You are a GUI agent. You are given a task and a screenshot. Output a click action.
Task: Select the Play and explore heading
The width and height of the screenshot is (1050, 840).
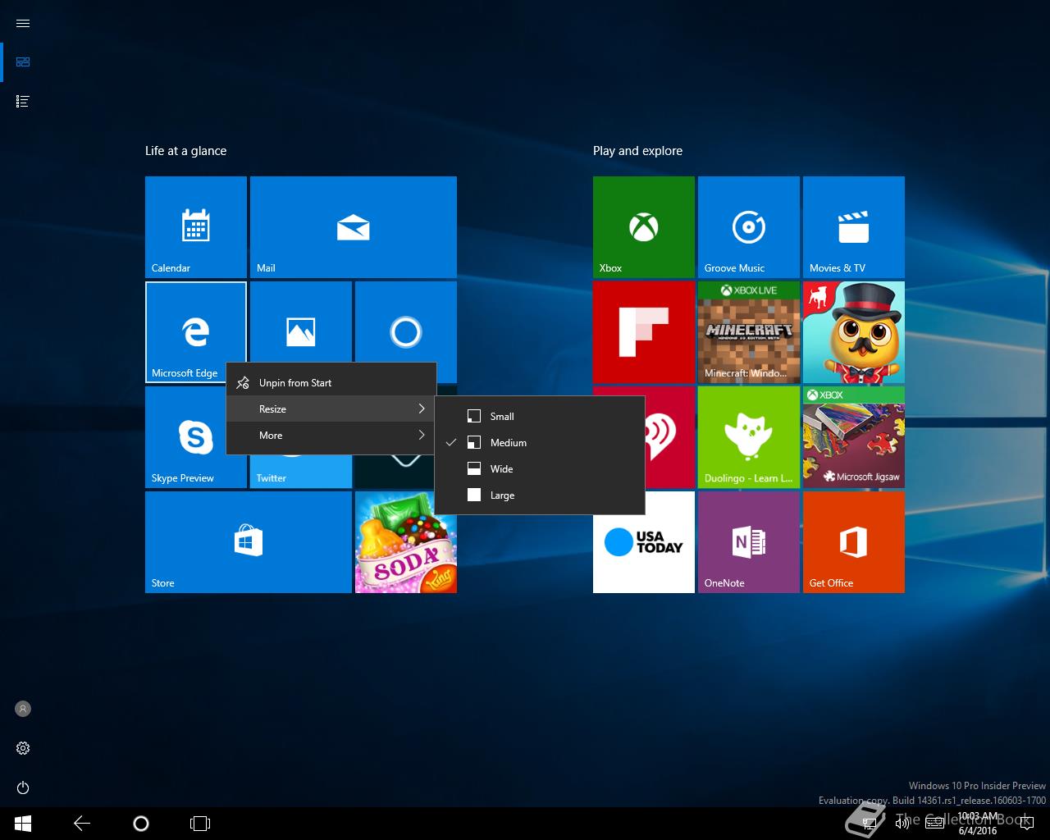tap(637, 151)
